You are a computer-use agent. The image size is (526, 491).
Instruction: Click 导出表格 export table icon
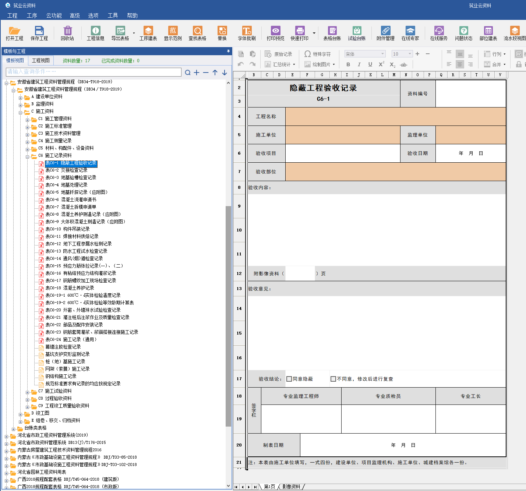click(120, 33)
